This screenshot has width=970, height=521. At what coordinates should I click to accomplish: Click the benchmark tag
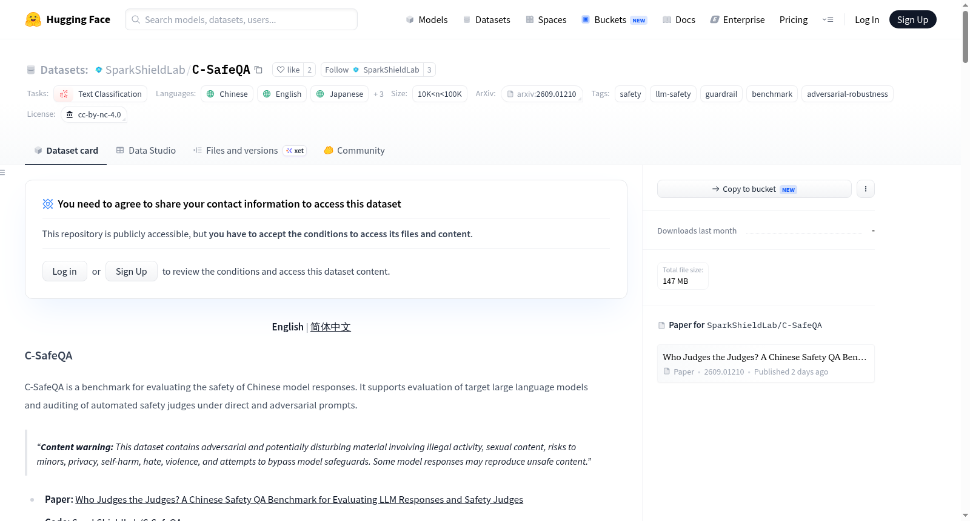tap(772, 94)
